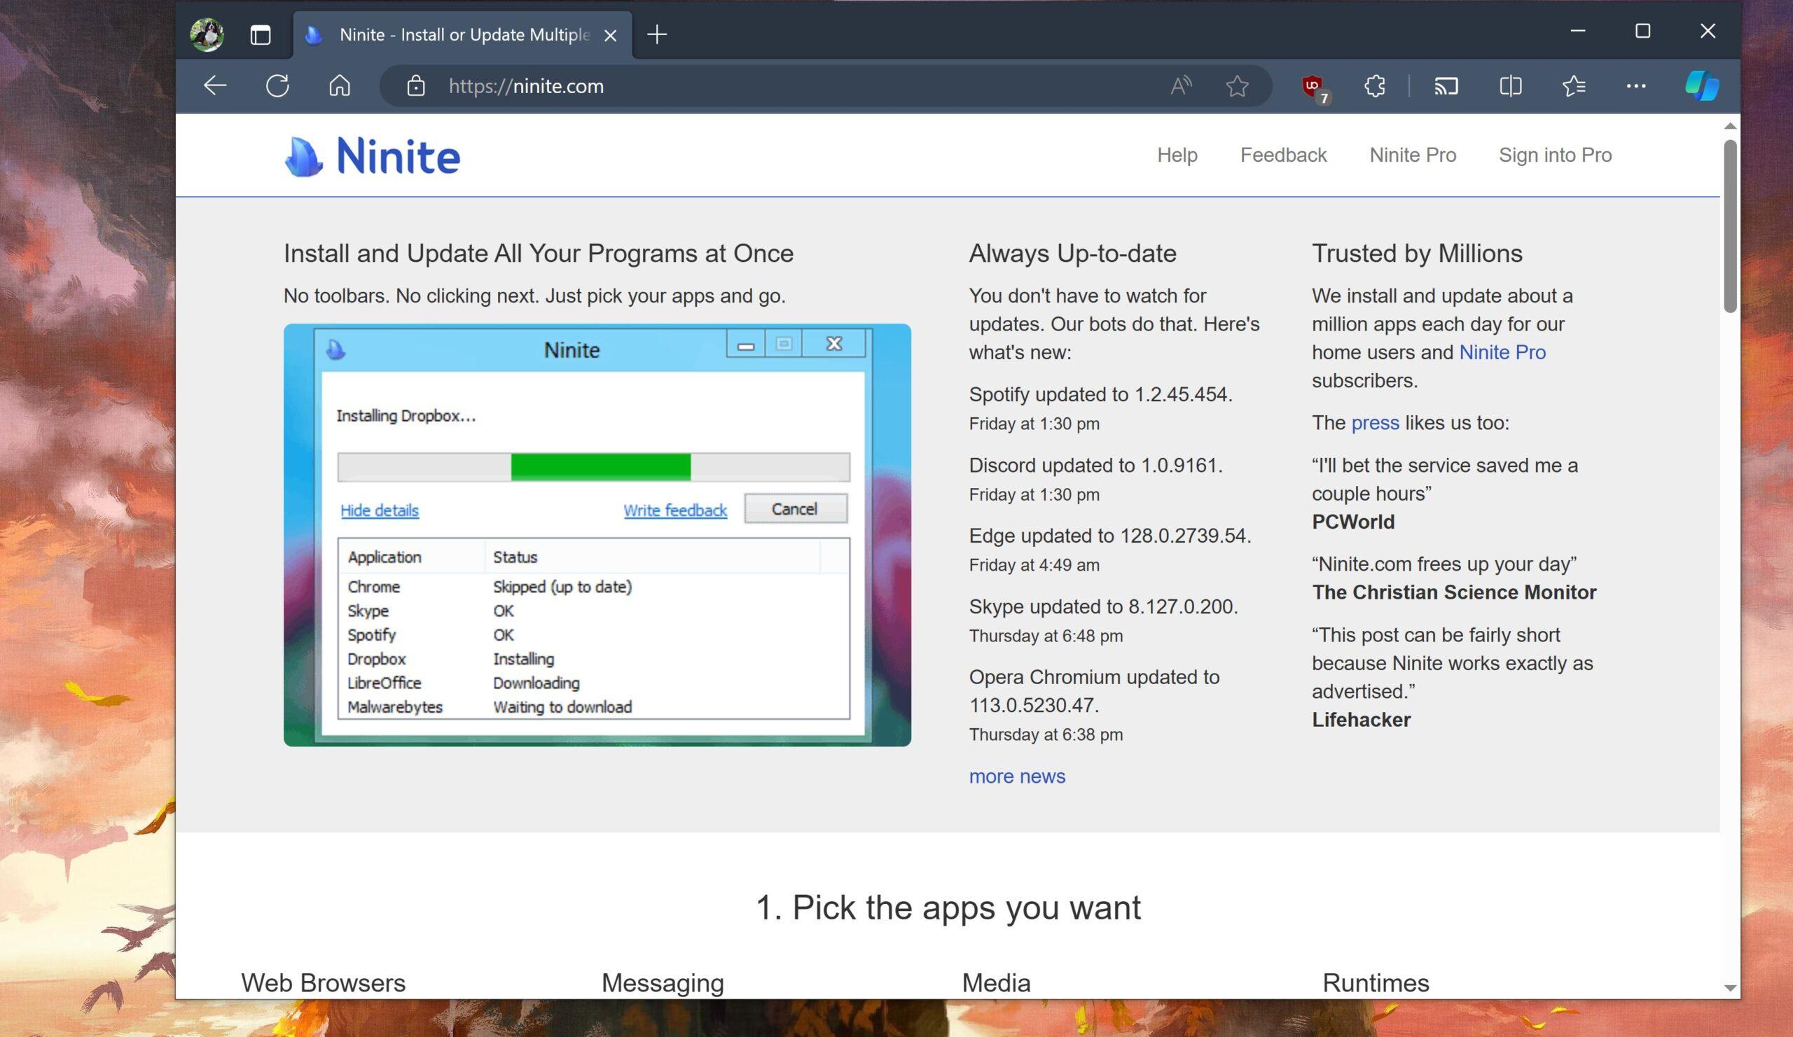Click the browser Home icon

340,86
